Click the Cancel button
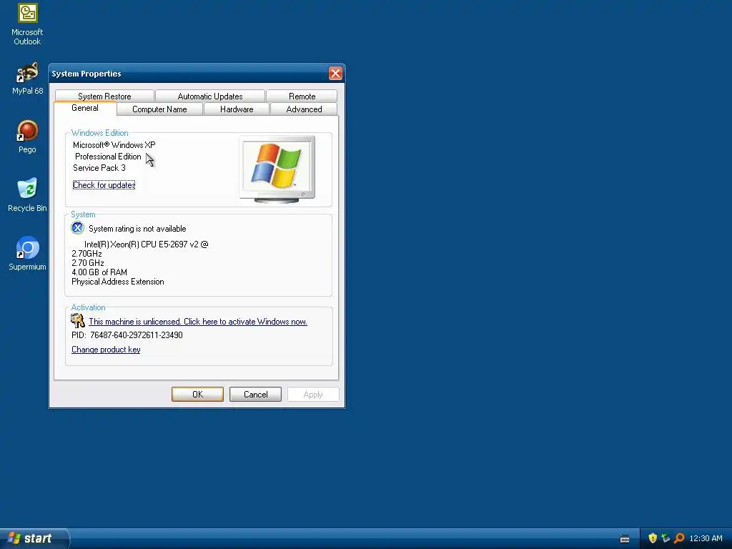732x549 pixels. tap(255, 395)
